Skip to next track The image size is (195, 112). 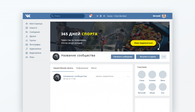coord(104,16)
